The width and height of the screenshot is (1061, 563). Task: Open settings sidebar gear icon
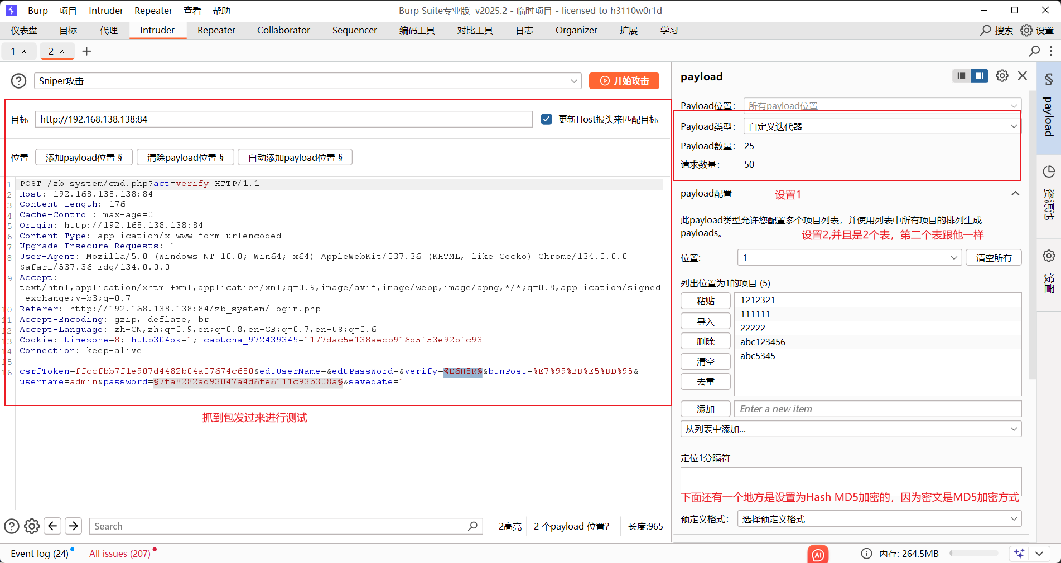1049,256
